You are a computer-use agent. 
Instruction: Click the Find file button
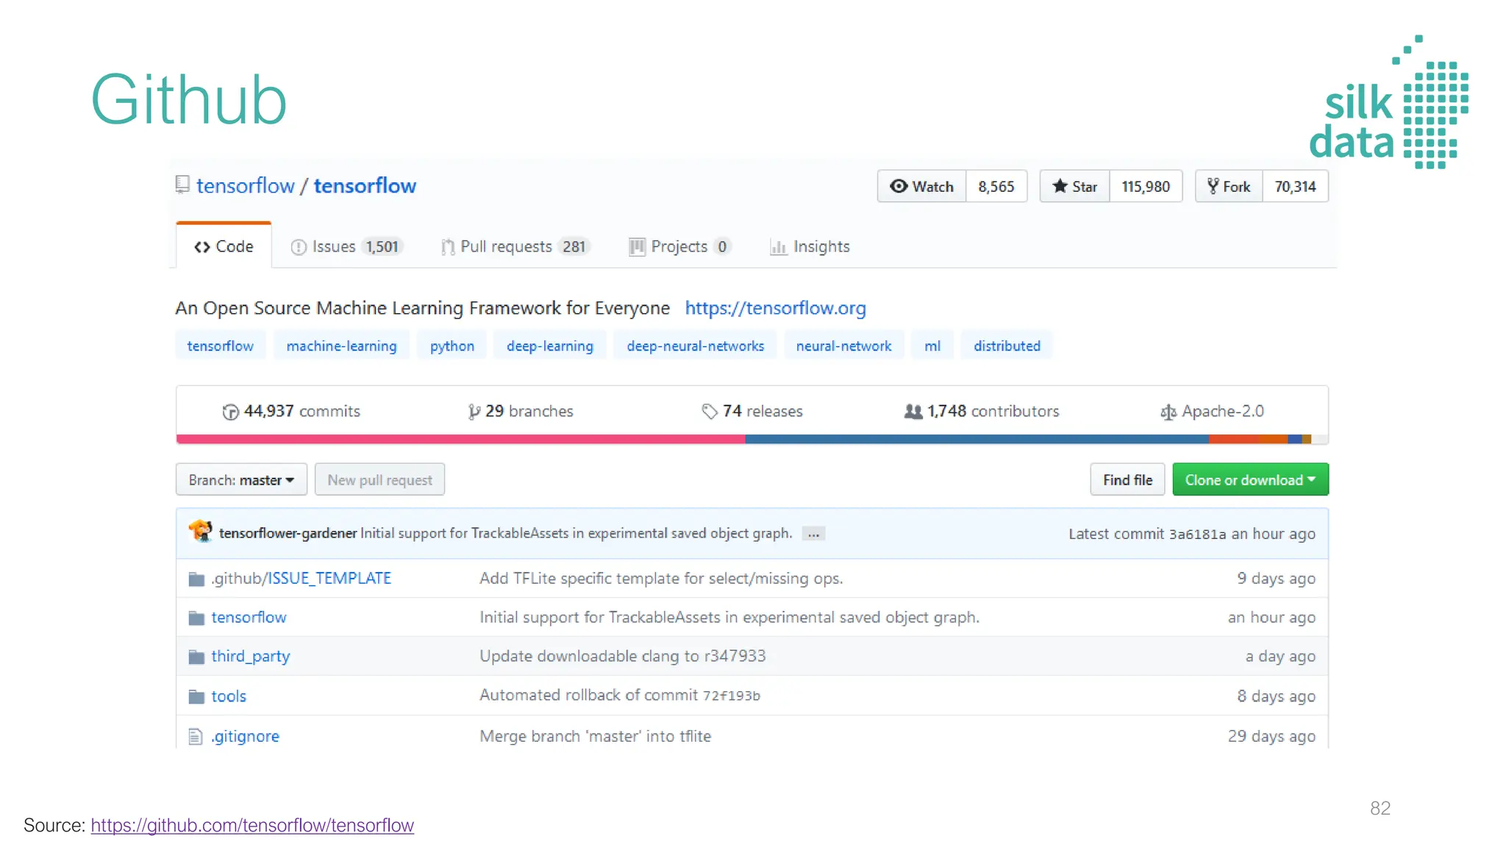pyautogui.click(x=1127, y=479)
